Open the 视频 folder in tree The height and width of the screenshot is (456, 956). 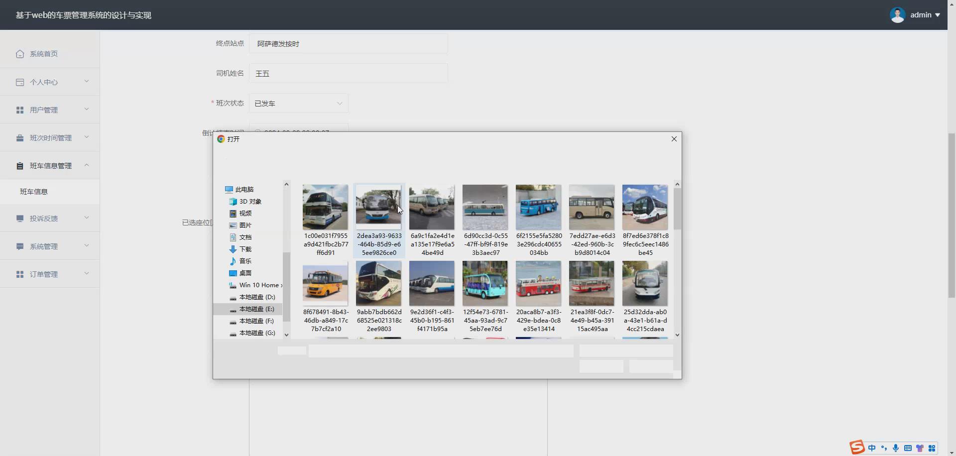pos(241,214)
